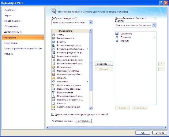
Task: Switch to the Правописание category
Action: pyautogui.click(x=12, y=21)
